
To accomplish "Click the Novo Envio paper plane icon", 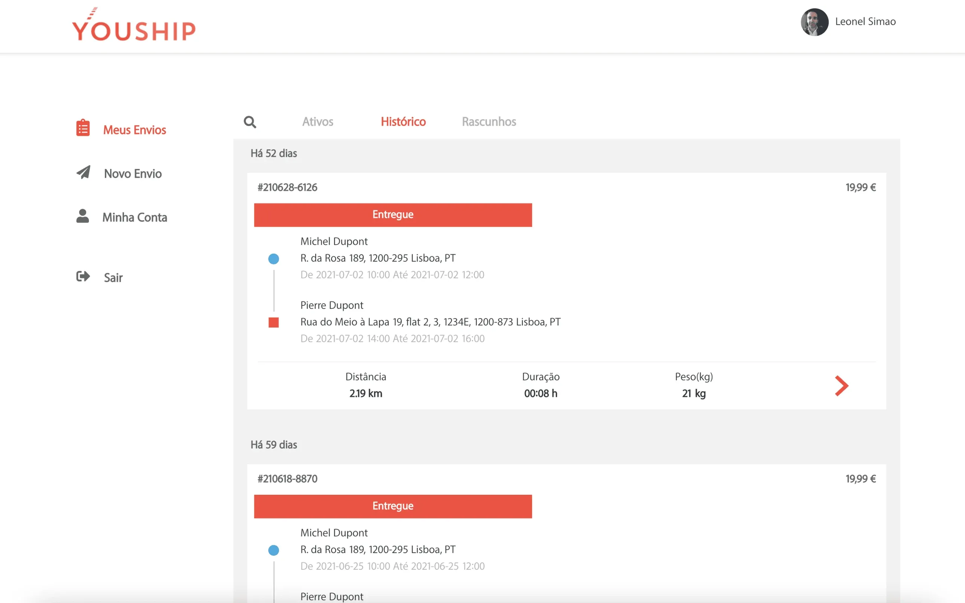I will (x=83, y=172).
